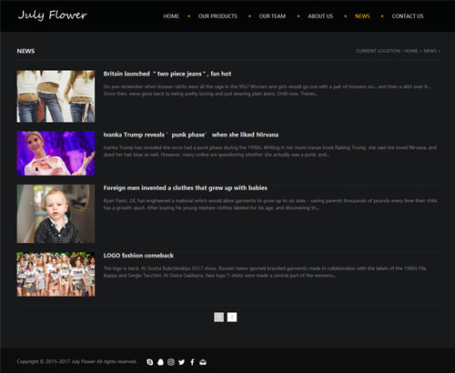Click the baby clothes article thumbnail
The width and height of the screenshot is (455, 373).
[x=56, y=214]
